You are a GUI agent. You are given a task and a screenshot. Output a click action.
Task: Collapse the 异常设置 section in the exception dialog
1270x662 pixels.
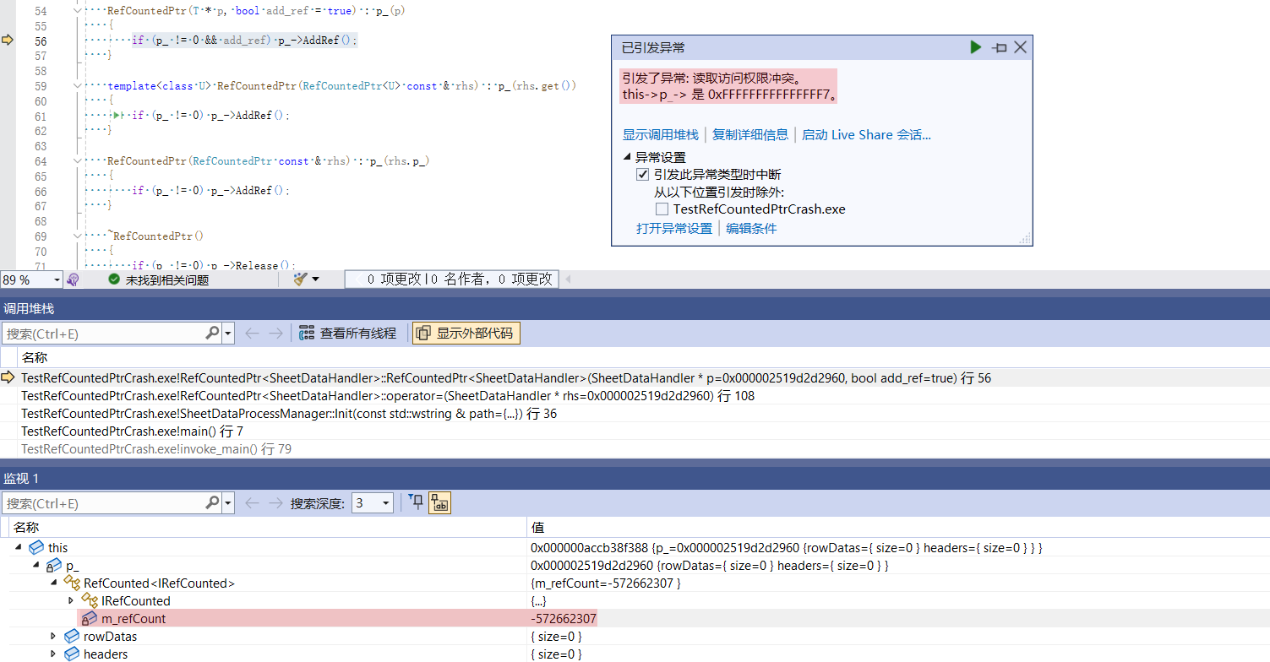coord(627,155)
